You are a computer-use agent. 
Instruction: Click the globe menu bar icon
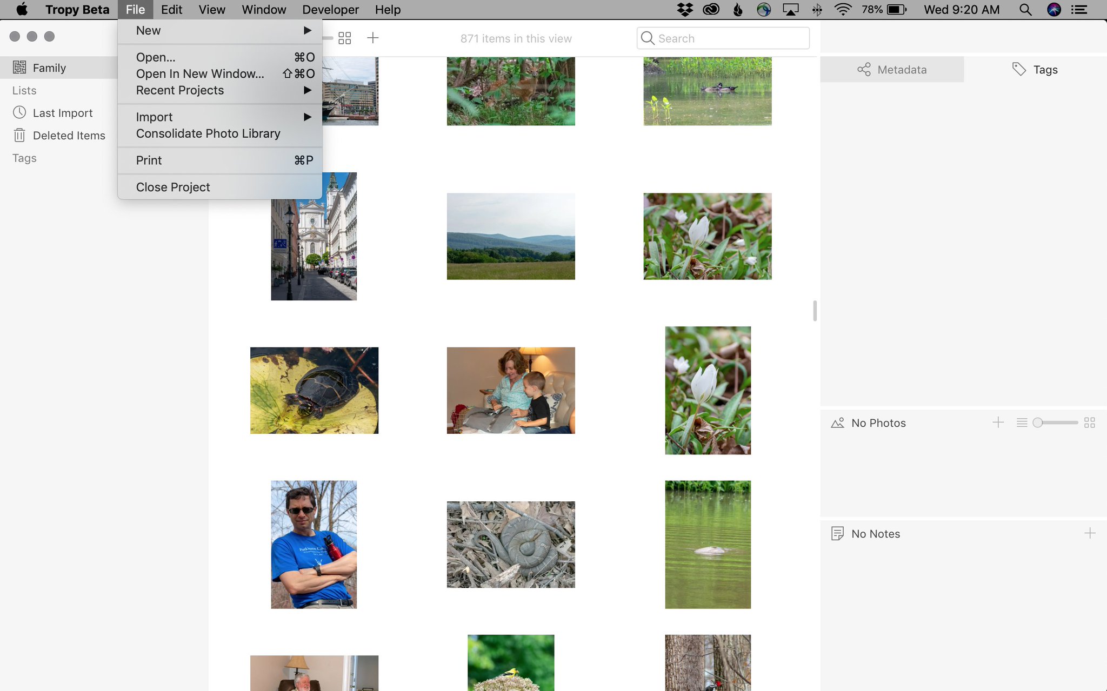(x=764, y=9)
